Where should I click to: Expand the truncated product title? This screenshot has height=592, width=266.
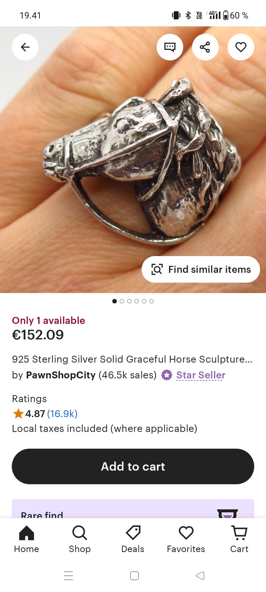[x=132, y=359]
